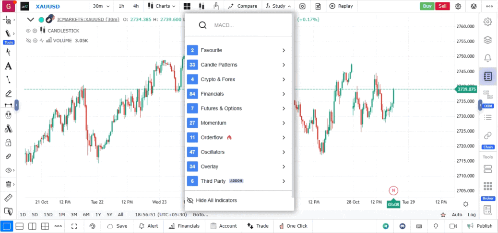Select the pencil drawing tool
The height and width of the screenshot is (233, 498).
tap(8, 93)
